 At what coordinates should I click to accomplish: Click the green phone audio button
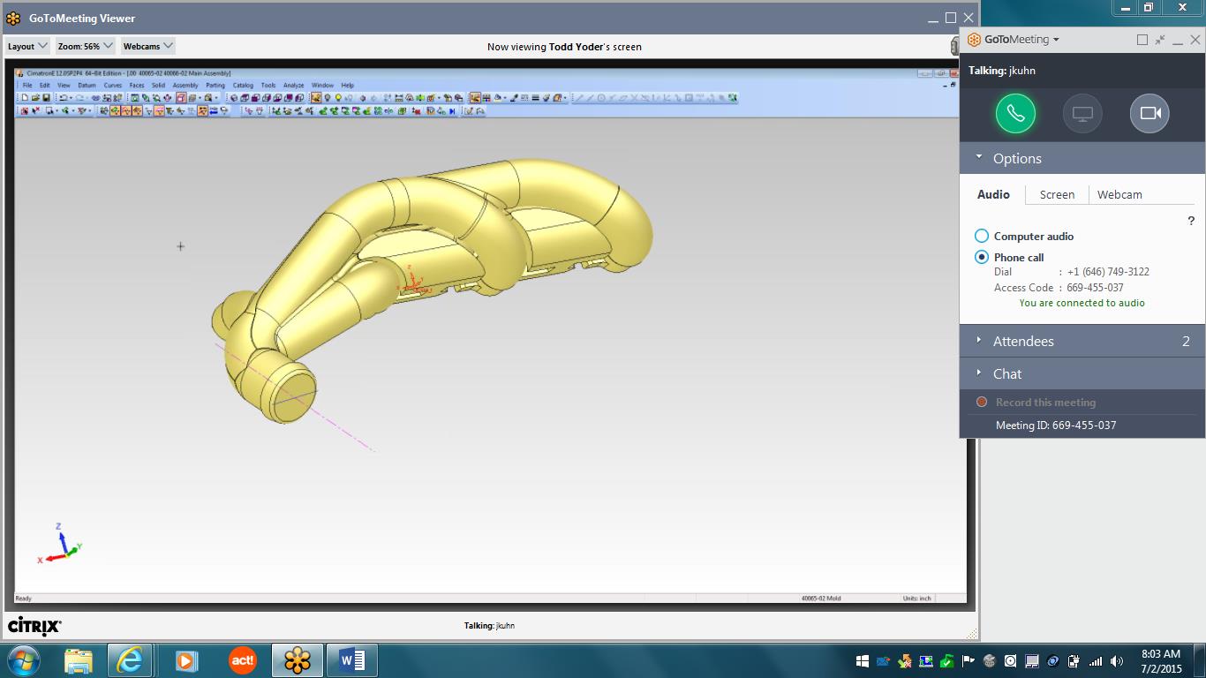click(x=1015, y=113)
